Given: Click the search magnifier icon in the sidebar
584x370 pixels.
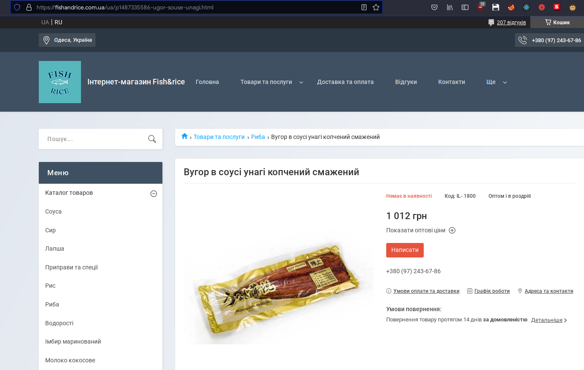Looking at the screenshot, I should pyautogui.click(x=152, y=139).
